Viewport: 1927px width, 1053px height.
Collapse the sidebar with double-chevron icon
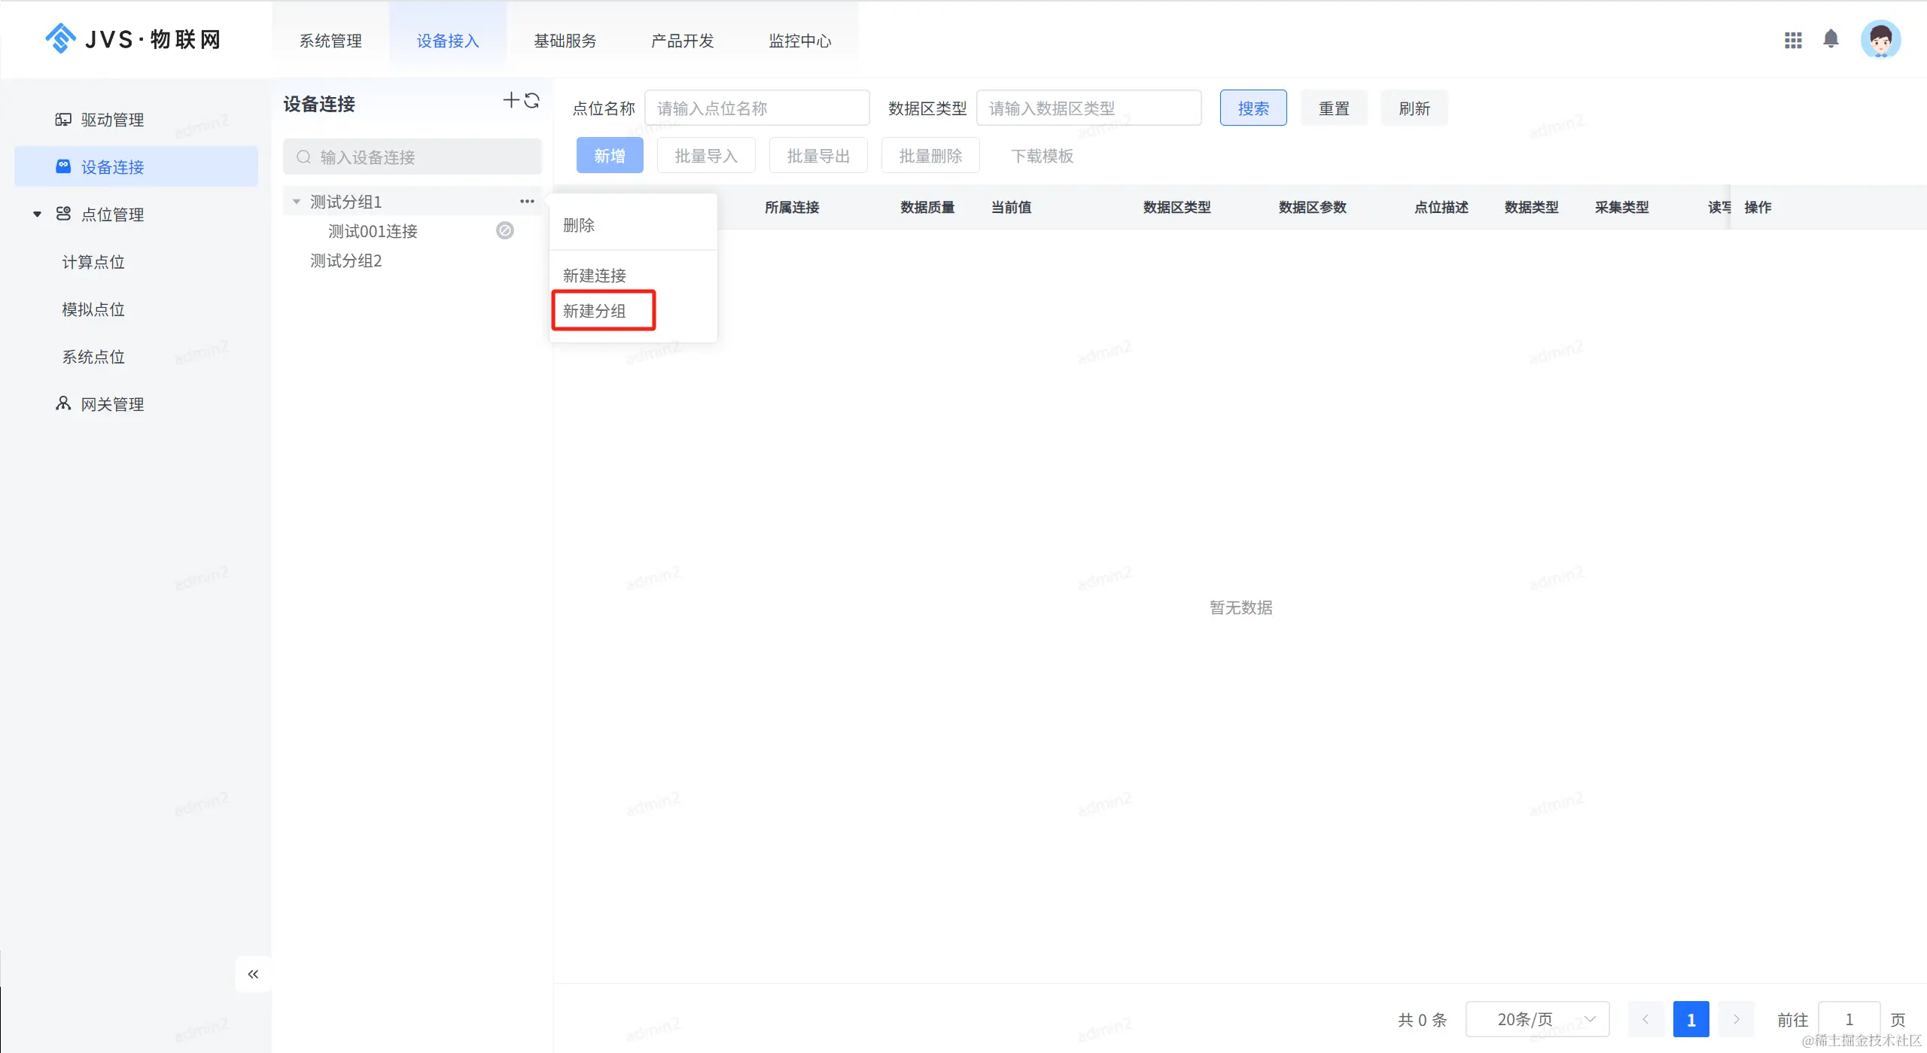coord(253,974)
